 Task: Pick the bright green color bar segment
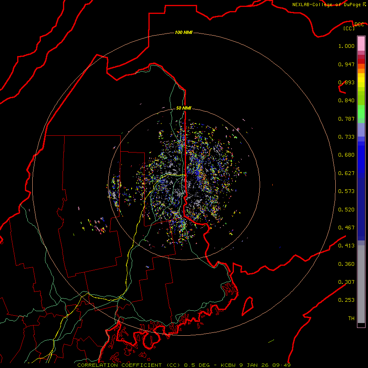point(361,112)
